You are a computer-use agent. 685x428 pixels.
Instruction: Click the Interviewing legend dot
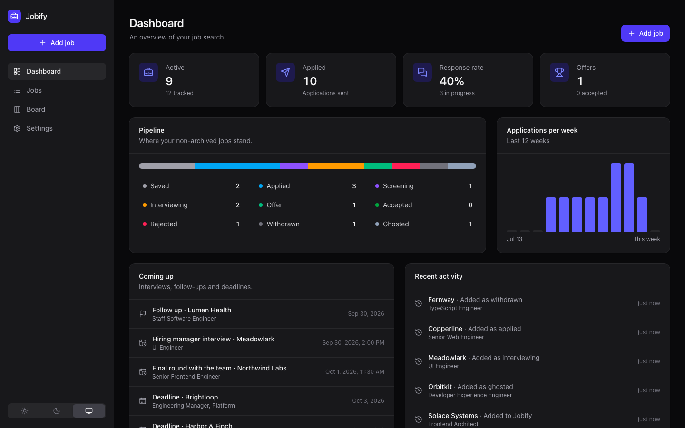pos(145,205)
